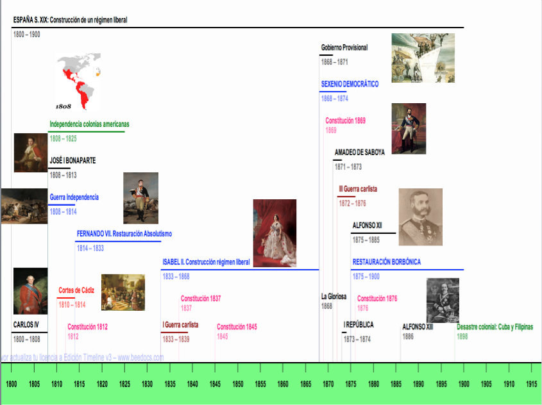The height and width of the screenshot is (405, 542).
Task: Select the 1900 year mark on axis
Action: click(x=463, y=383)
